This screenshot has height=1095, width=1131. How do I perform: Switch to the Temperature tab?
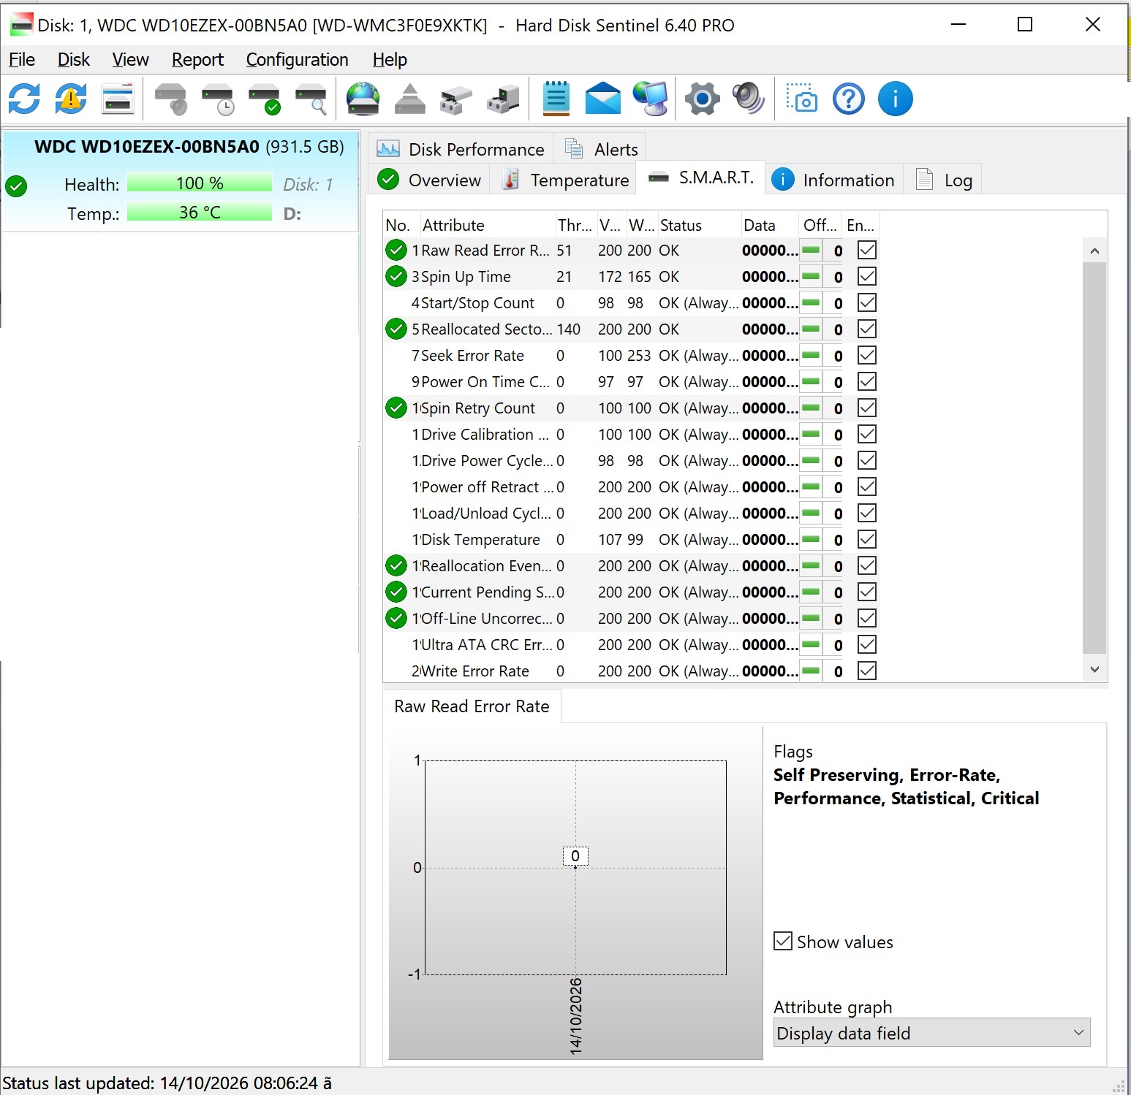565,180
